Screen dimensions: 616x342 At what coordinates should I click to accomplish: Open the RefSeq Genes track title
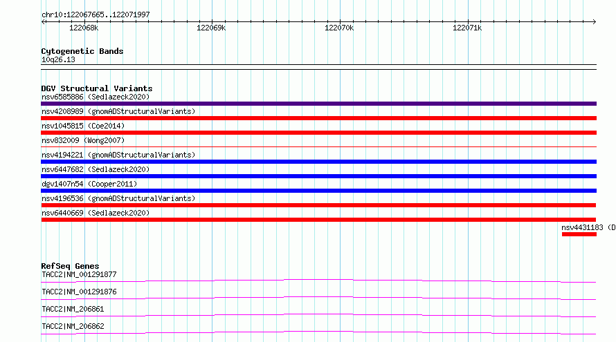pyautogui.click(x=70, y=266)
